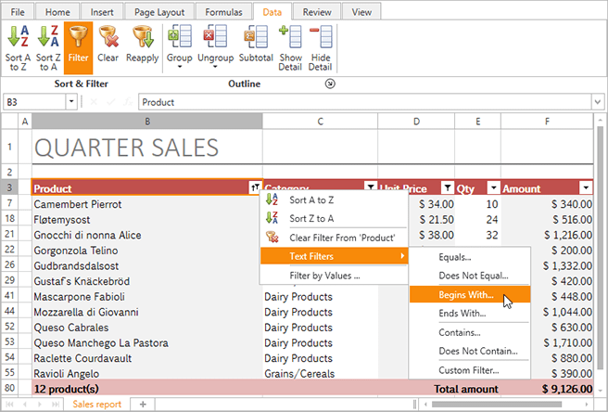Viewport: 608px width, 412px height.
Task: Select column C header
Action: coord(320,122)
